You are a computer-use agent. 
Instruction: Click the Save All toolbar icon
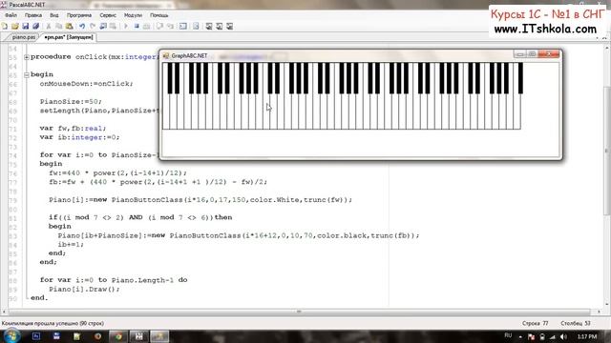(x=36, y=26)
